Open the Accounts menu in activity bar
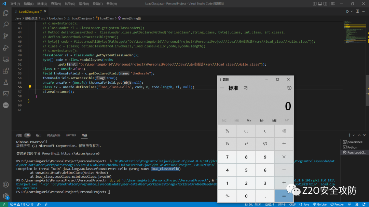Image resolution: width=369 pixels, height=207 pixels. click(6, 185)
